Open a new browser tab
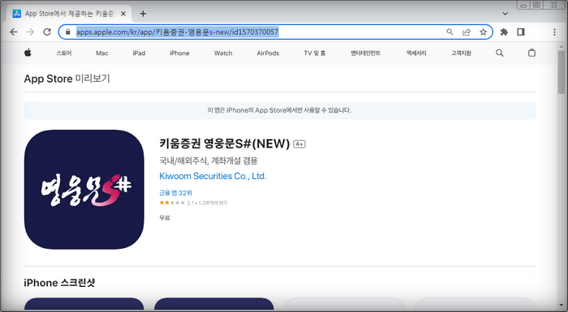The image size is (568, 312). pyautogui.click(x=143, y=14)
